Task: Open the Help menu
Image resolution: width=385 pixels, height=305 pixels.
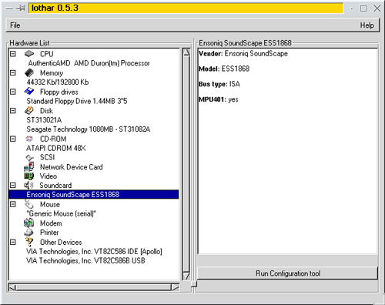Action: pos(367,25)
